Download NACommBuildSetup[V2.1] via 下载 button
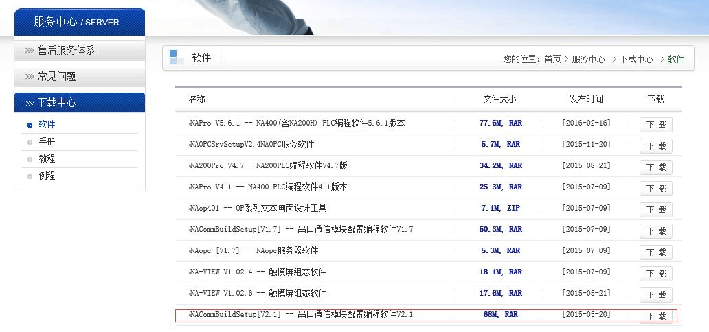 [x=655, y=316]
